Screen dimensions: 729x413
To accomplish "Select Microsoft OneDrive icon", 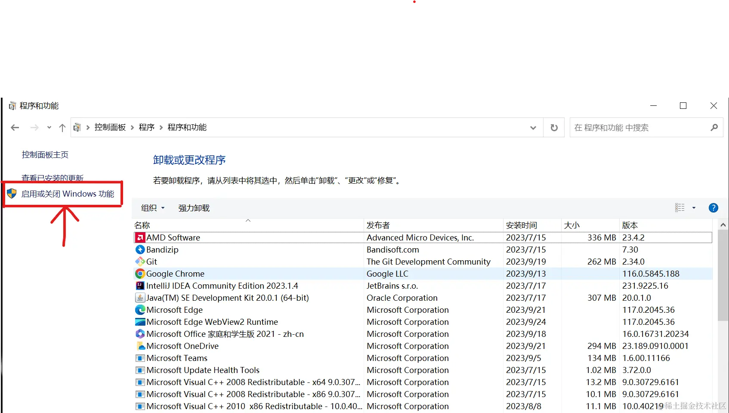I will click(x=139, y=345).
